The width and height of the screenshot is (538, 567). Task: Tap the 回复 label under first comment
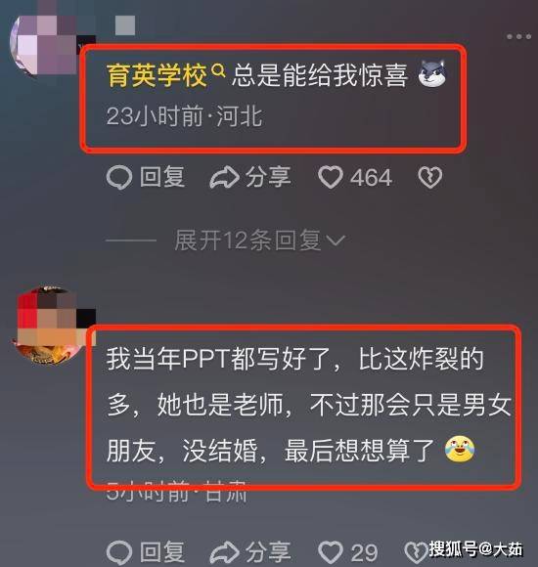point(162,177)
